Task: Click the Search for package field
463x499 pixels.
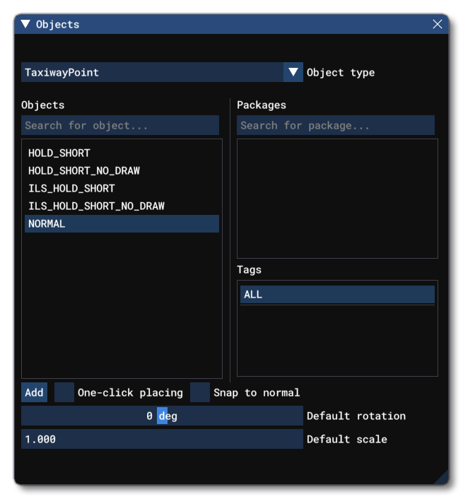Action: [x=336, y=126]
